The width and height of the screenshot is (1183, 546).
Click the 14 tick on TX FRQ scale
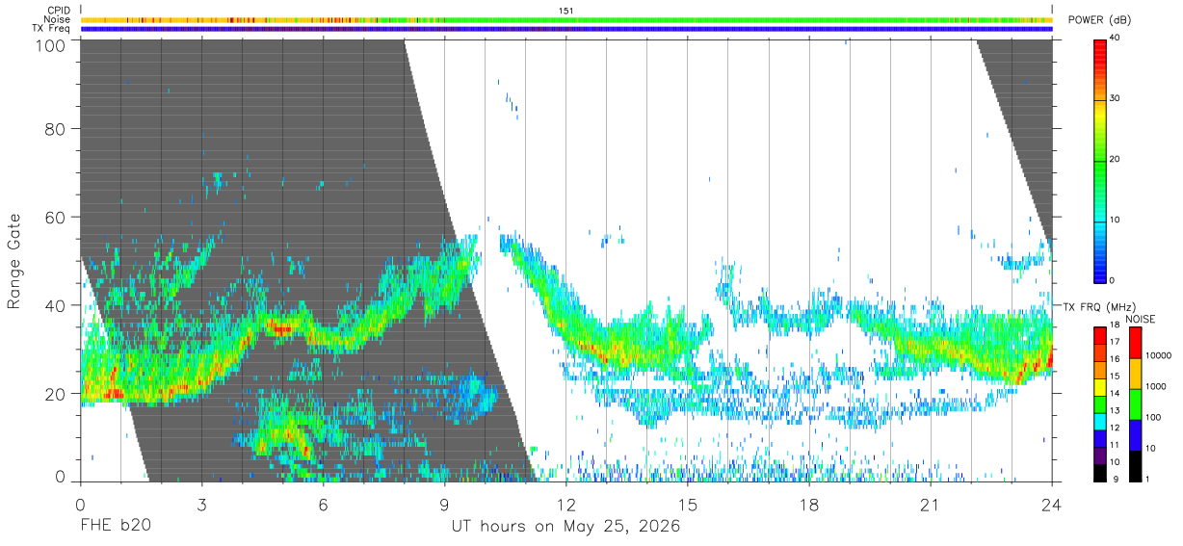[1116, 394]
